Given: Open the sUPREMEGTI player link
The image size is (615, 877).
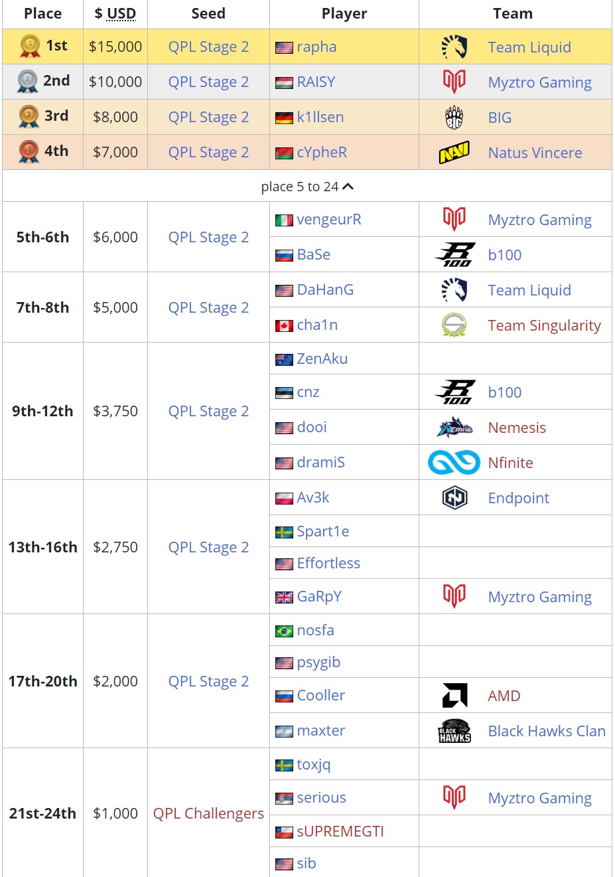Looking at the screenshot, I should click(x=340, y=831).
